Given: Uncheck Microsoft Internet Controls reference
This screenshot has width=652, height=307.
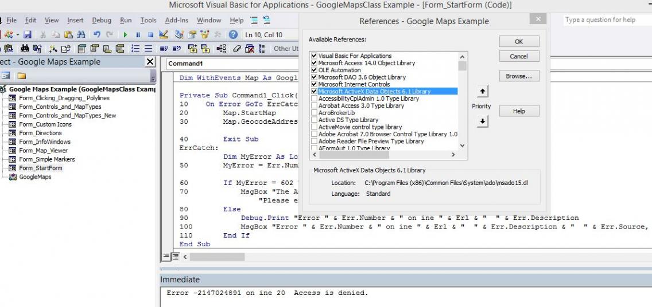Looking at the screenshot, I should [315, 84].
